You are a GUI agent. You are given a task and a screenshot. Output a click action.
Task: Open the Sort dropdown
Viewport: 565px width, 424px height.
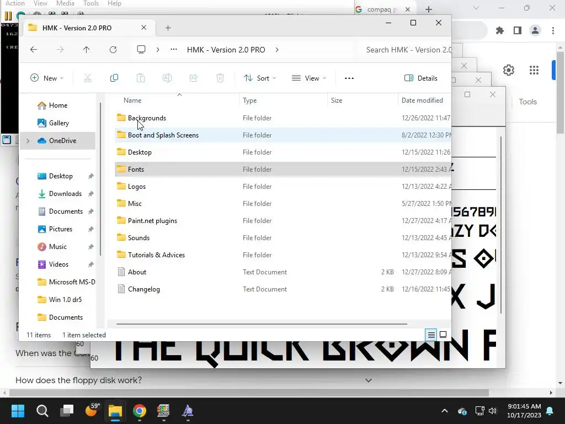(260, 78)
